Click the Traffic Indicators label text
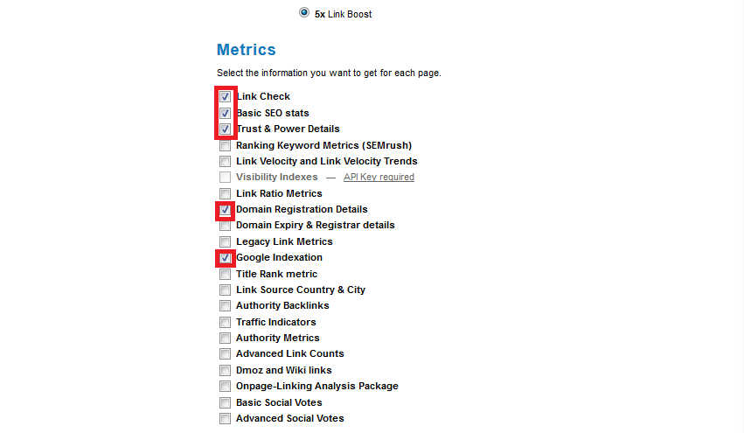744x433 pixels. click(276, 322)
